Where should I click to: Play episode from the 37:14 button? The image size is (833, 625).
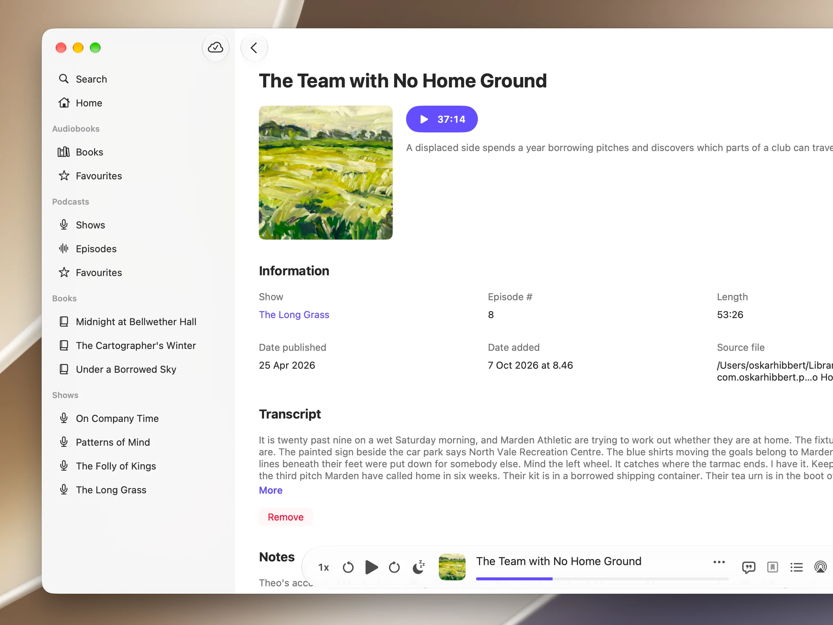pyautogui.click(x=442, y=119)
